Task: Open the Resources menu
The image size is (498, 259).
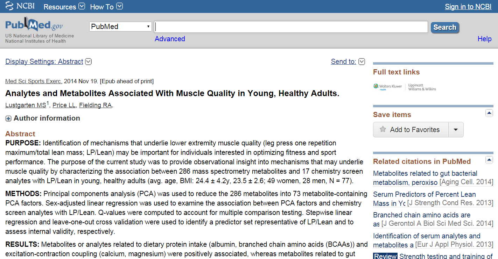Action: click(x=64, y=7)
